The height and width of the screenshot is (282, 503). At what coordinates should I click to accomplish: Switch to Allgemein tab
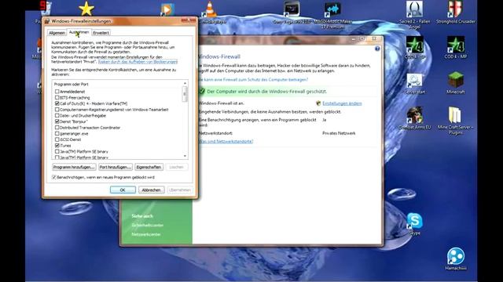(x=57, y=33)
